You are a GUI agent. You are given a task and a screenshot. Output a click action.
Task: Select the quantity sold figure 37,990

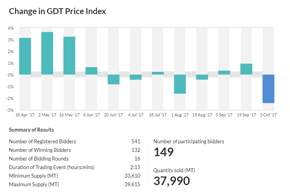pyautogui.click(x=172, y=181)
